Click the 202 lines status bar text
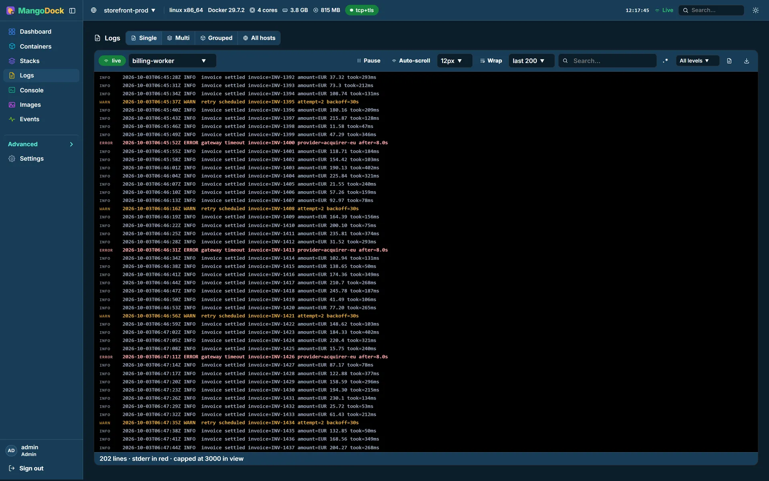The image size is (769, 481). [171, 459]
